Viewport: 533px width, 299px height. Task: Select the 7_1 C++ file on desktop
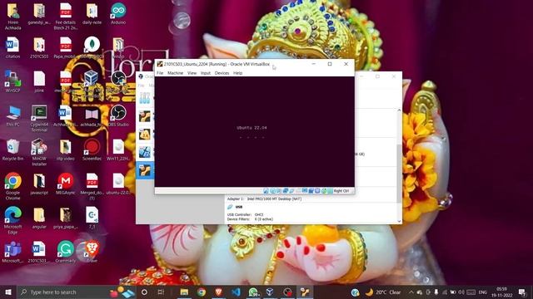92,218
